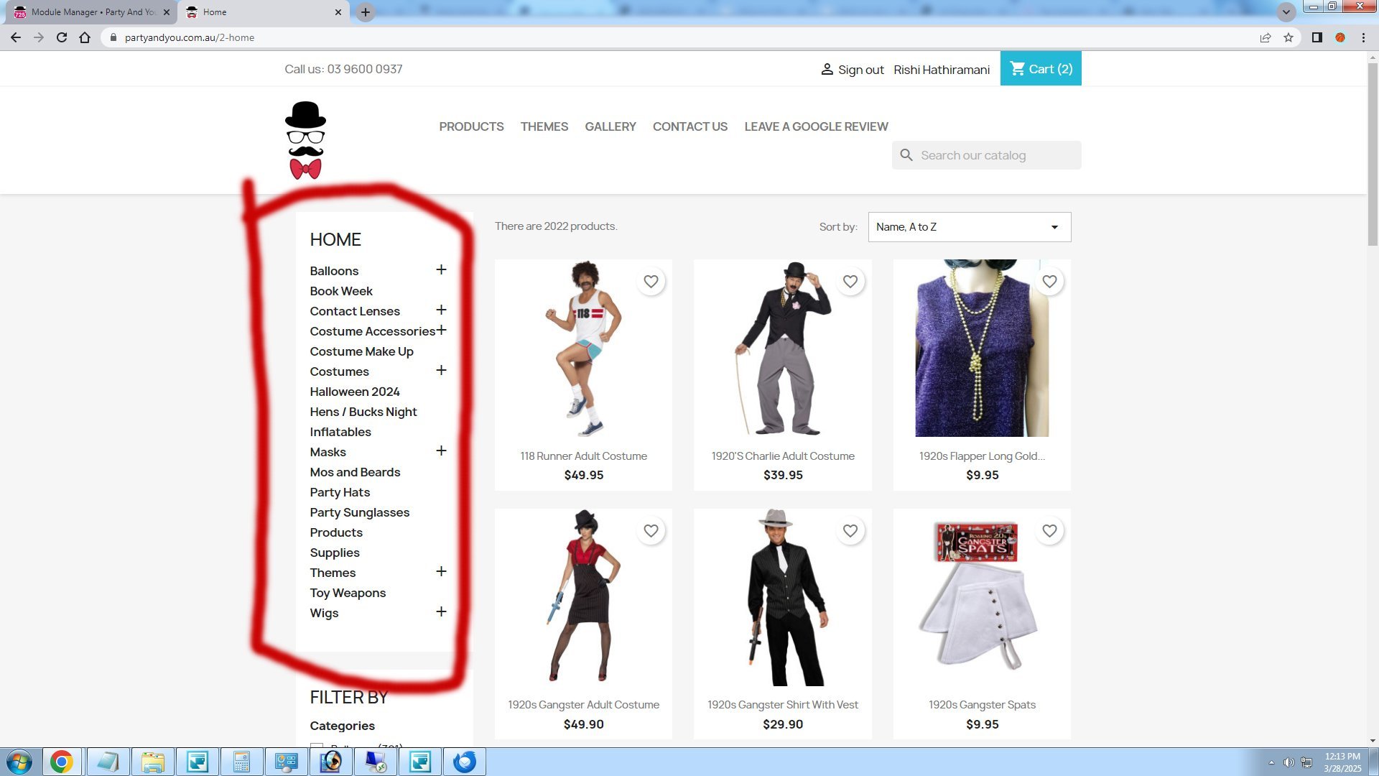Click the user account icon near Sign out

coord(827,69)
